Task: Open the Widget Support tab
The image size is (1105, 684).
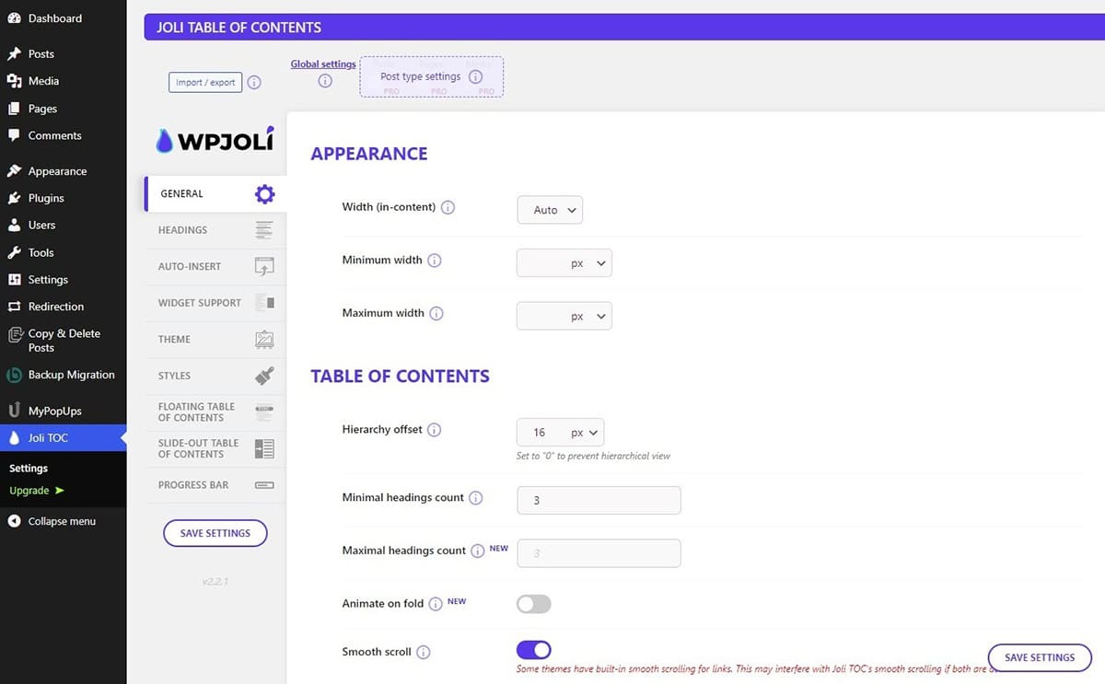Action: [x=215, y=303]
